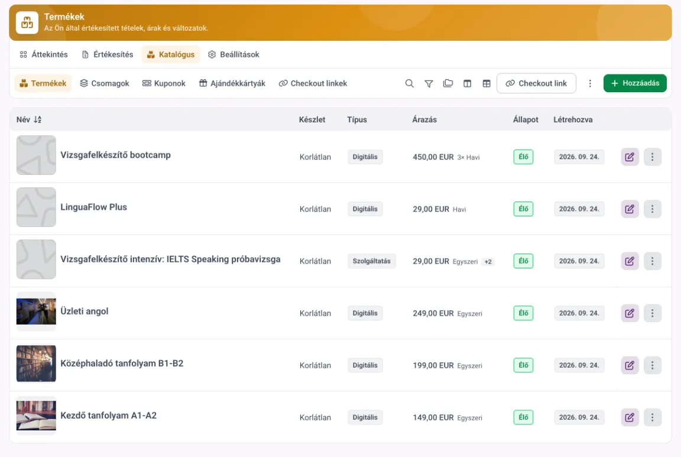Open the toolbar three-dot menu beside Checkout link
This screenshot has height=457, width=681.
point(590,83)
